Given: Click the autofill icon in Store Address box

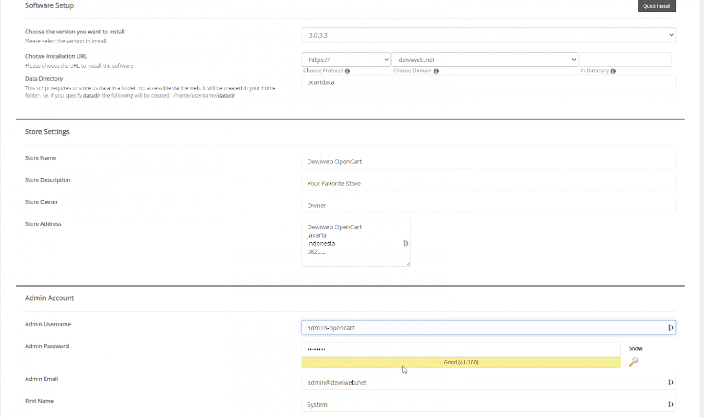Looking at the screenshot, I should 406,244.
